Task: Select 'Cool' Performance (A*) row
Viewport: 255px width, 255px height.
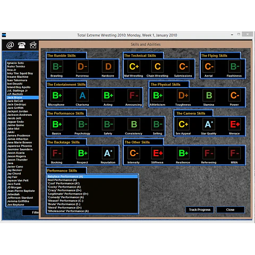Action: pyautogui.click(x=92, y=183)
